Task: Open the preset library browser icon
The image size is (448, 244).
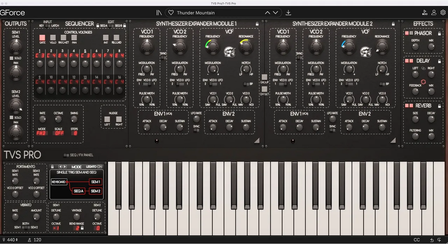Action: 159,13
